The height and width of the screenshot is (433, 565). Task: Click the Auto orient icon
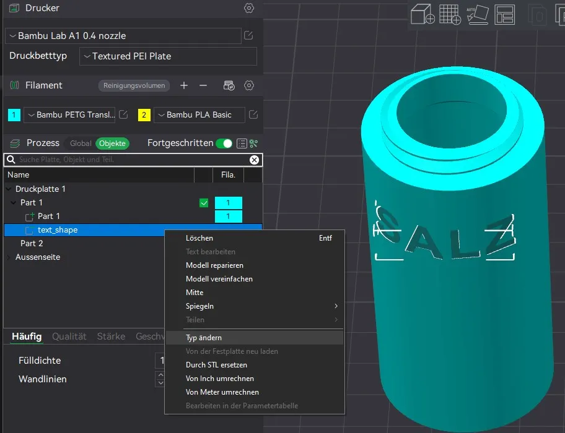point(478,14)
